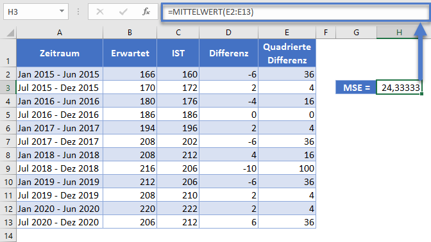Viewport: 431px width, 242px height.
Task: Select Quadrierte Differenz value 100
Action: tap(287, 168)
